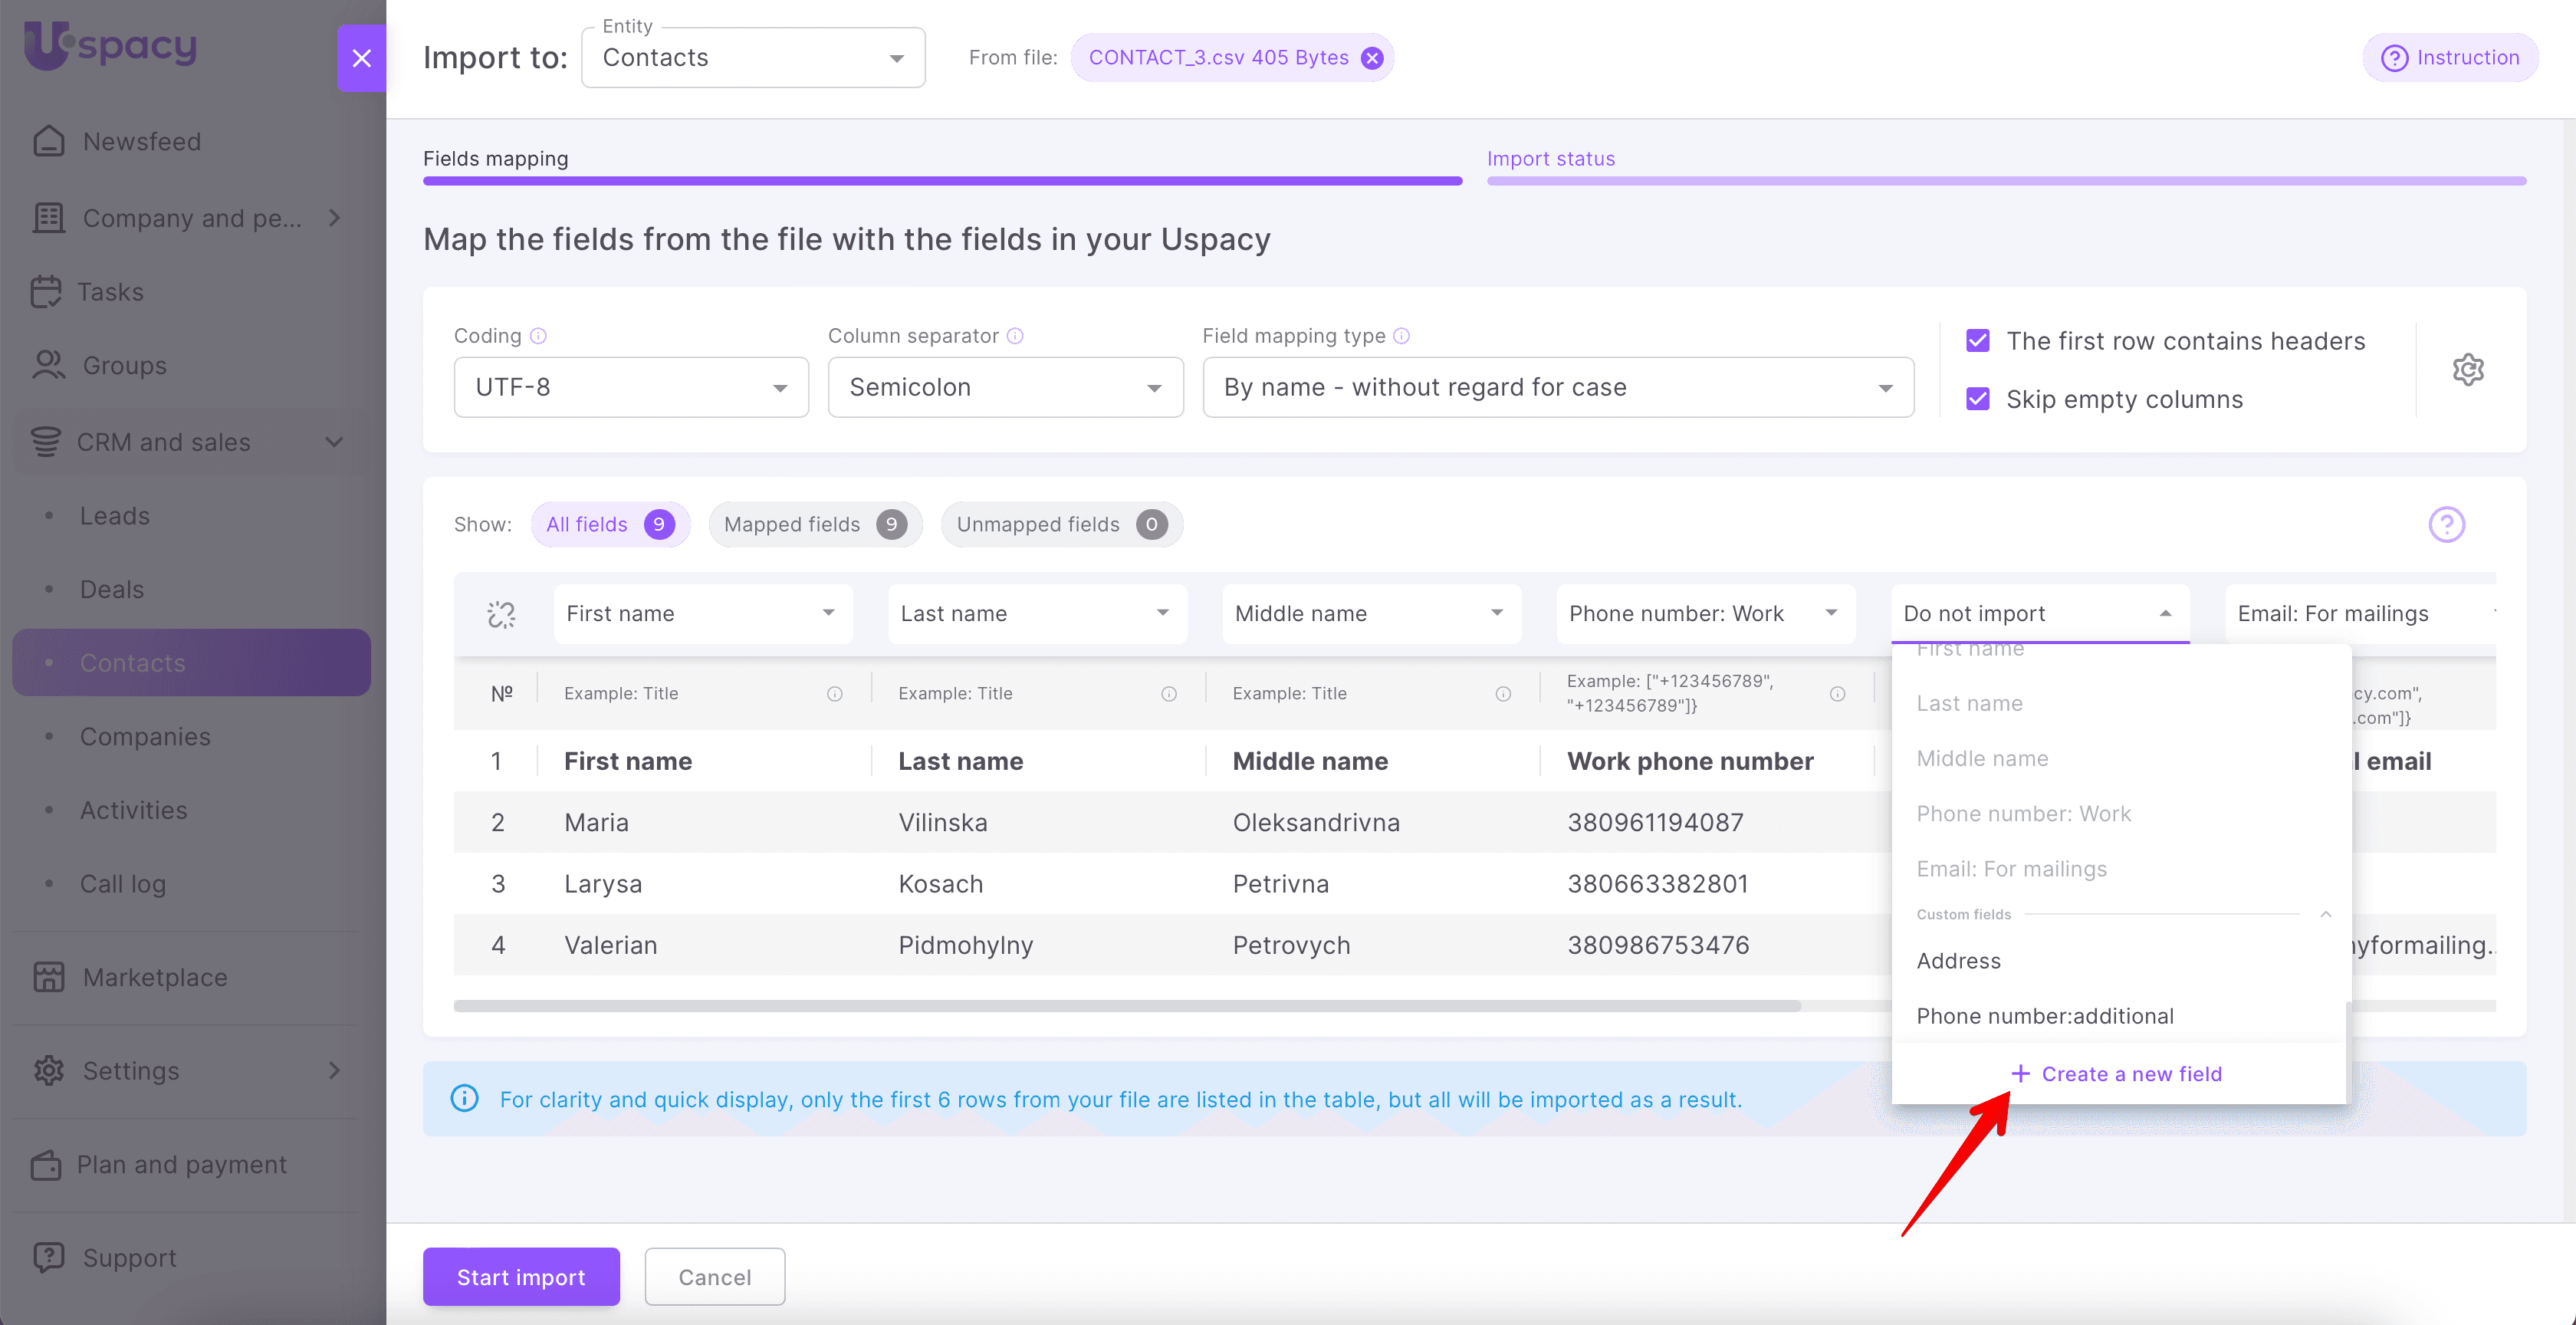Open the Coding UTF-8 dropdown
Viewport: 2576px width, 1325px height.
(630, 387)
